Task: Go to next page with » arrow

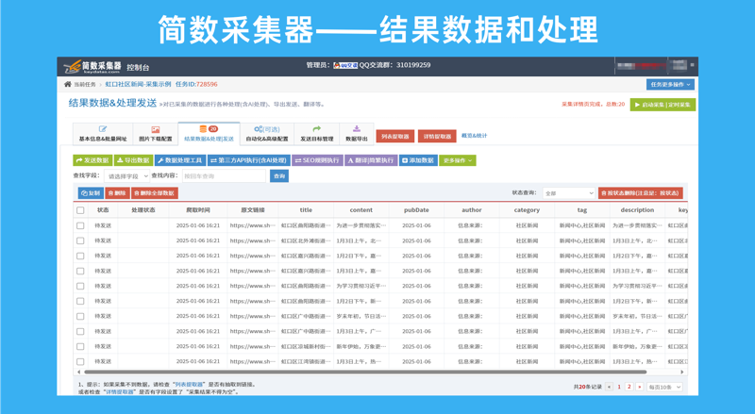Action: pos(640,387)
